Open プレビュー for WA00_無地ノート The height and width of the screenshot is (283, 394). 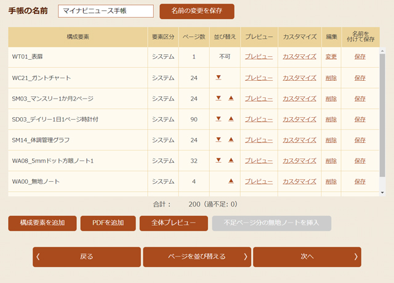click(259, 181)
